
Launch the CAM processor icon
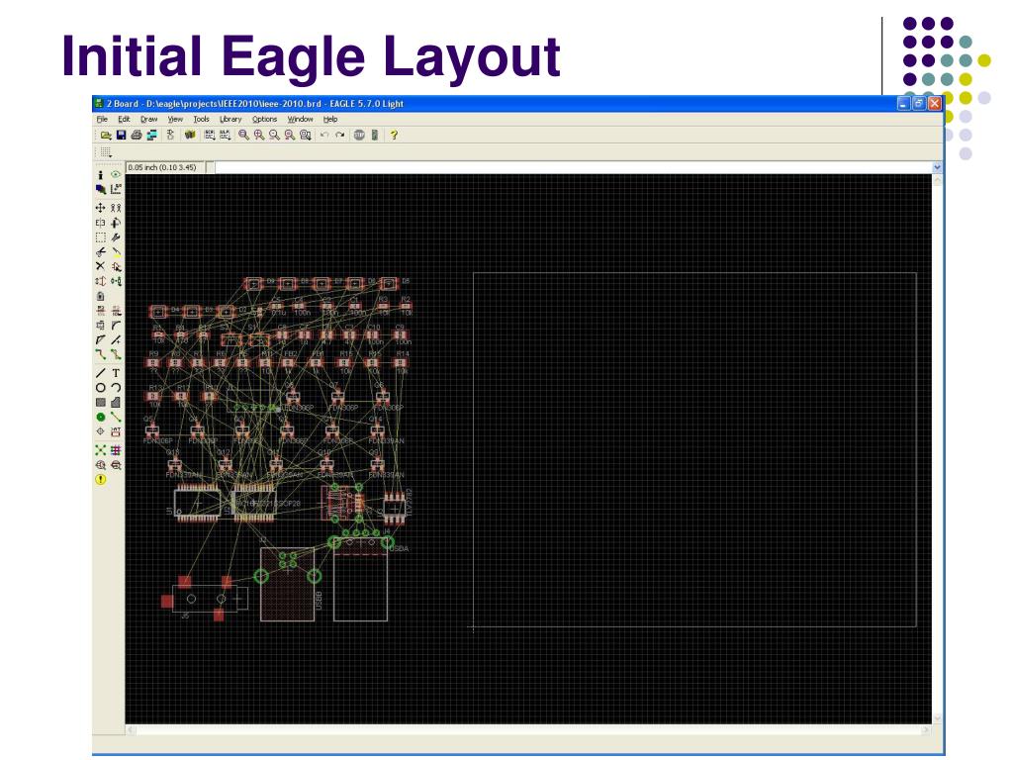[151, 135]
